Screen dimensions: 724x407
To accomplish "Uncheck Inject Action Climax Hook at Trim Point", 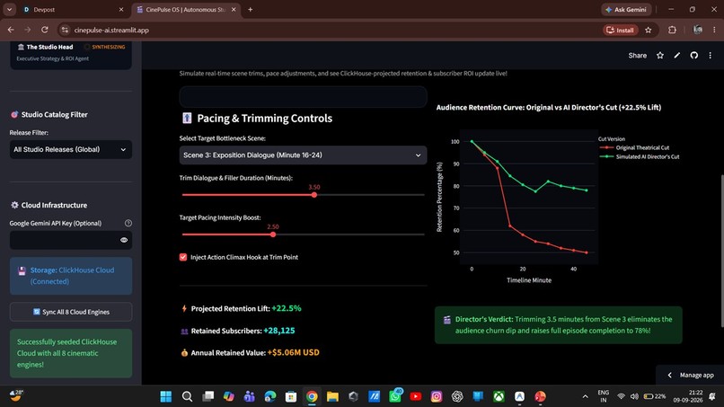I will (183, 257).
